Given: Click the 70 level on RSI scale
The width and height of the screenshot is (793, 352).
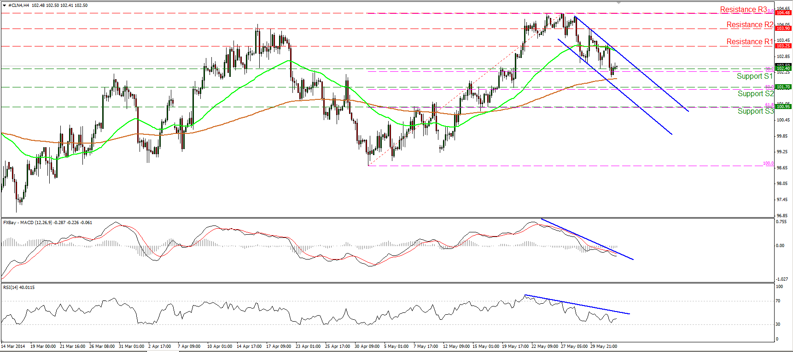Looking at the screenshot, I should (x=778, y=301).
